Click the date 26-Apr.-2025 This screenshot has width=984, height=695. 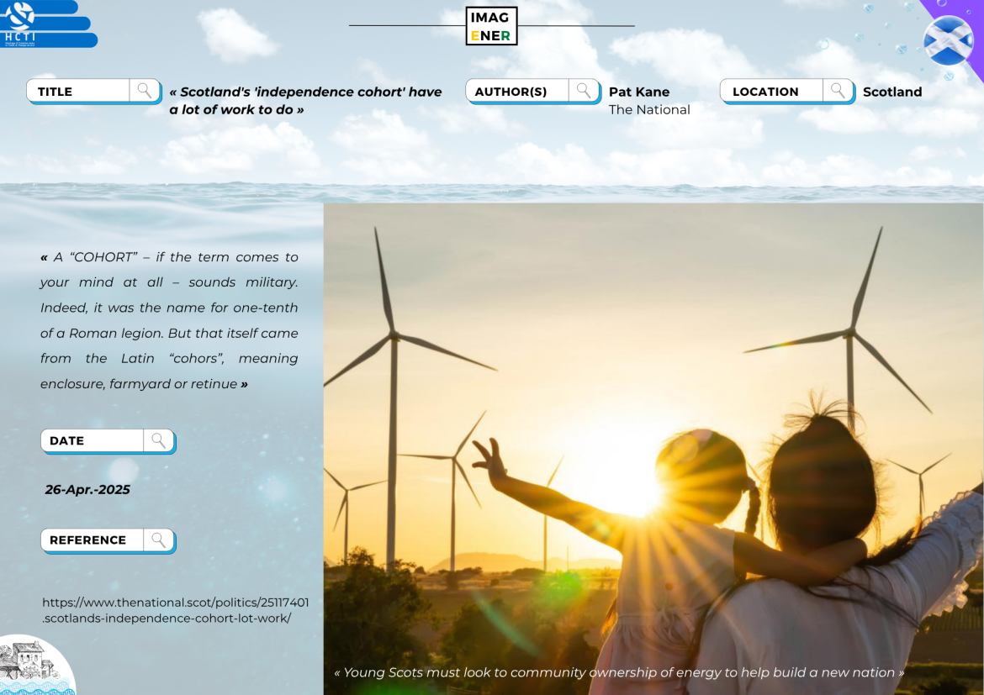point(87,489)
